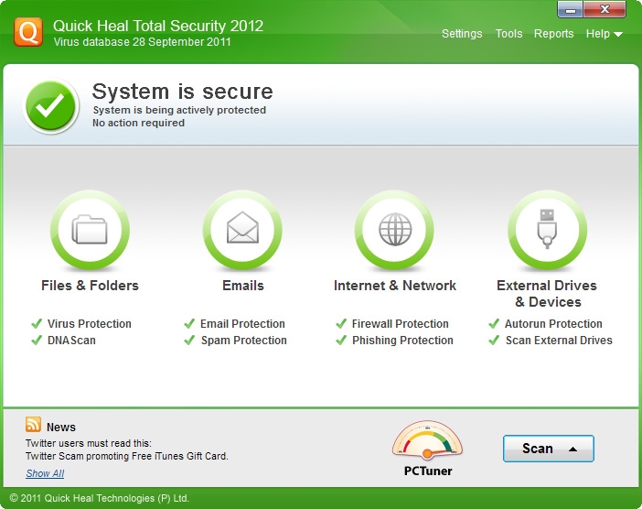Select the Internet & Network heading
Screen dimensions: 642x509
(x=395, y=286)
